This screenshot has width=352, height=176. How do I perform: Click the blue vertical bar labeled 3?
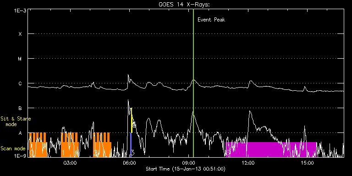click(131, 145)
